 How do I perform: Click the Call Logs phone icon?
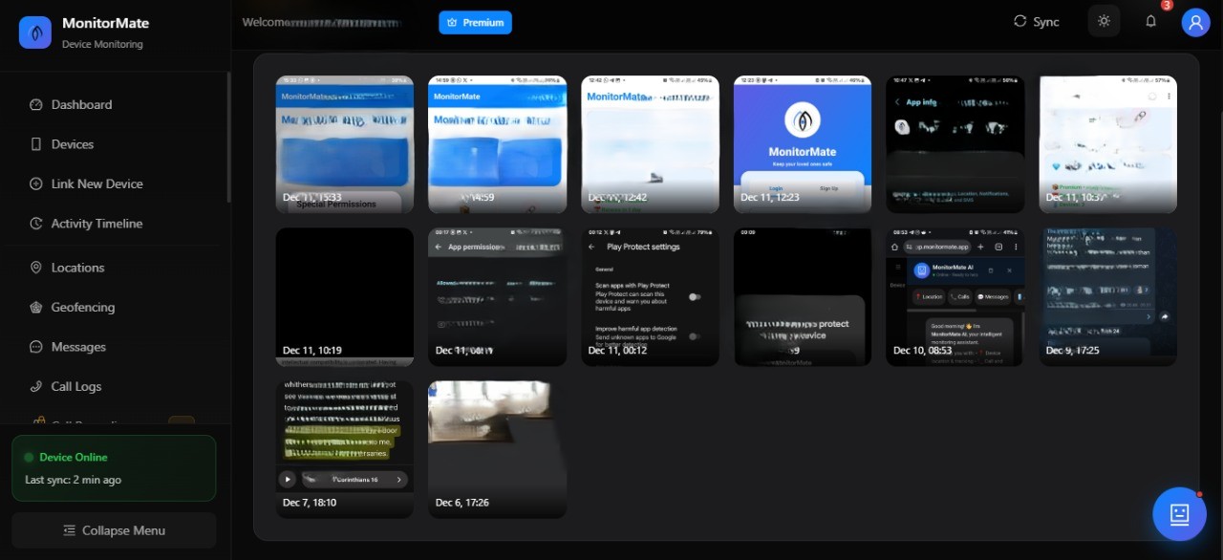[x=36, y=387]
